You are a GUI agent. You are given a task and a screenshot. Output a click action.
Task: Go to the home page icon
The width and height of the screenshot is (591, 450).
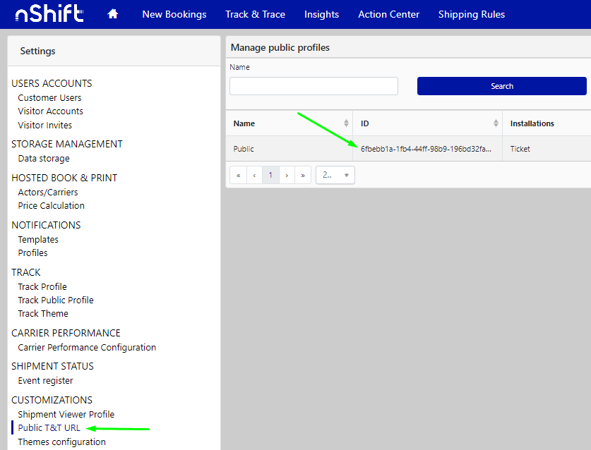click(113, 14)
